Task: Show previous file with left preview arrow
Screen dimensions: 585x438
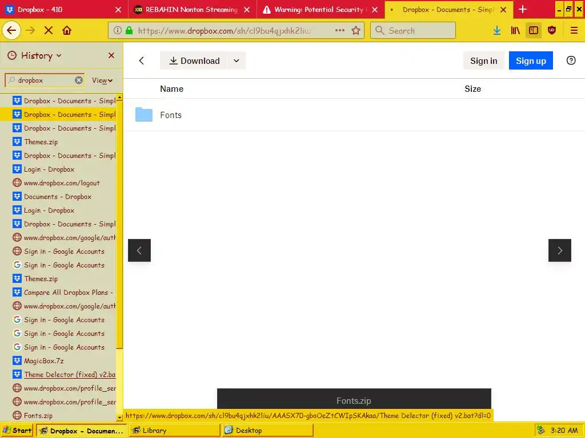Action: coord(139,250)
